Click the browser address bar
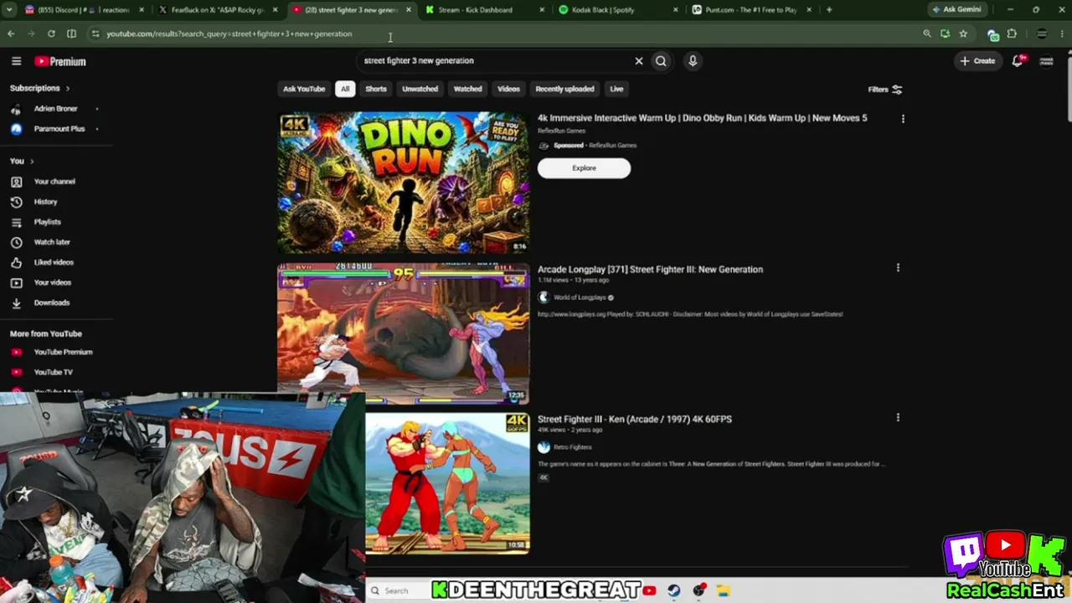The width and height of the screenshot is (1072, 603). pos(502,33)
